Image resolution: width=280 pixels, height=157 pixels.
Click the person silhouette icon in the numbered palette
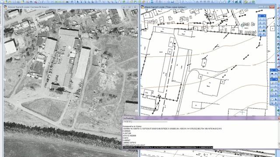pyautogui.click(x=264, y=31)
